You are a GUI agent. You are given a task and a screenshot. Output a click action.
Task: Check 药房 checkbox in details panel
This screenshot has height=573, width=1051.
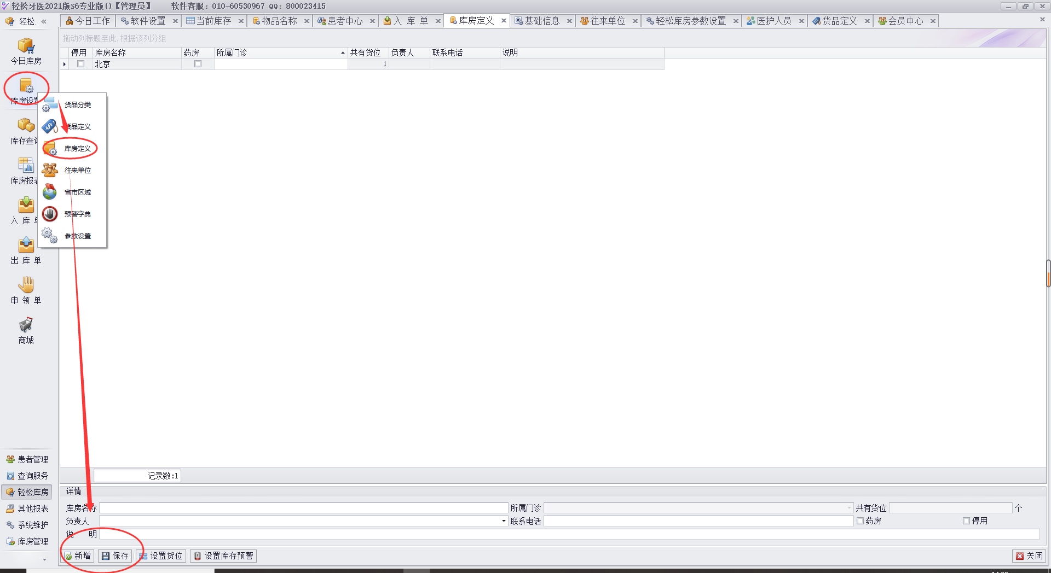[860, 521]
